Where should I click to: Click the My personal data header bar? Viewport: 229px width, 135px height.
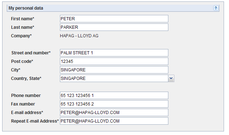113,8
